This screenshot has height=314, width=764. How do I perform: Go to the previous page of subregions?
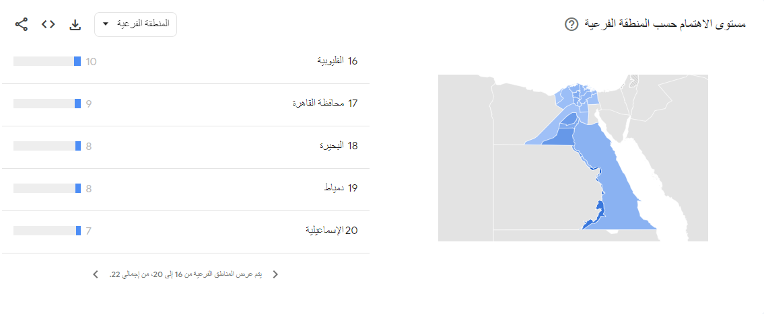point(275,274)
